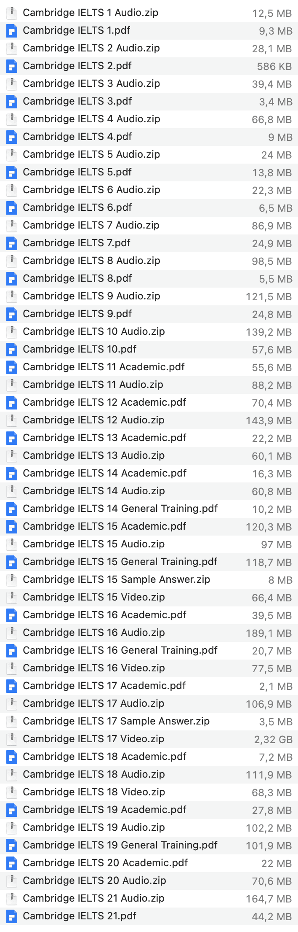Screen dimensions: 298x932
Task: Select file name Cambridge IELTS 15 Academic.pdf
Action: [105, 526]
